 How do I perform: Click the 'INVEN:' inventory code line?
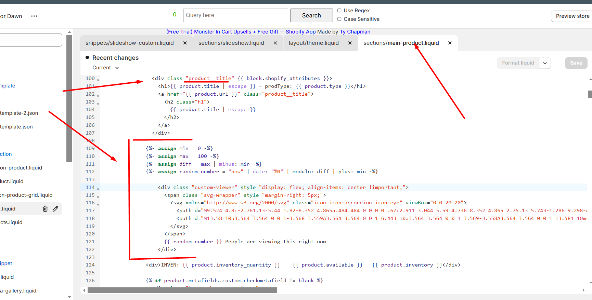[x=303, y=265]
